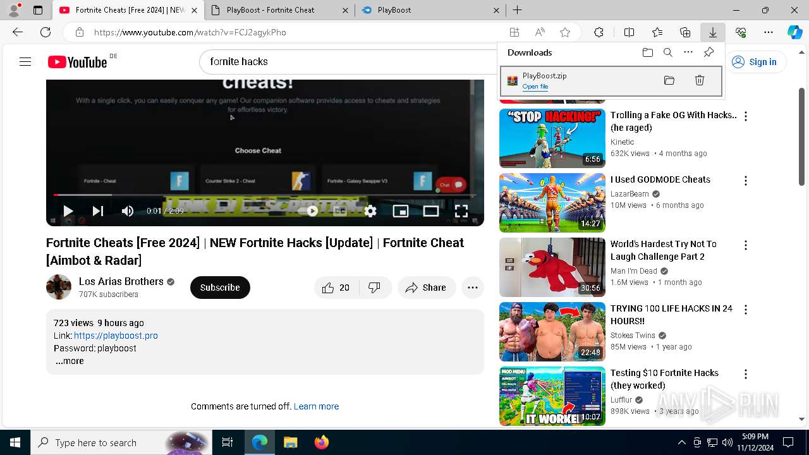Open file link for PlayBoost.zip
The width and height of the screenshot is (809, 455).
[535, 87]
